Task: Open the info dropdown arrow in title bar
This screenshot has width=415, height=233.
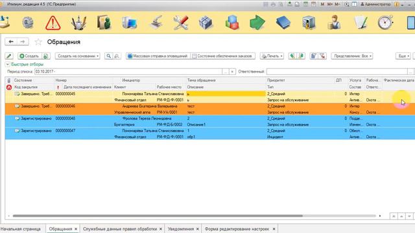Action: pyautogui.click(x=402, y=5)
